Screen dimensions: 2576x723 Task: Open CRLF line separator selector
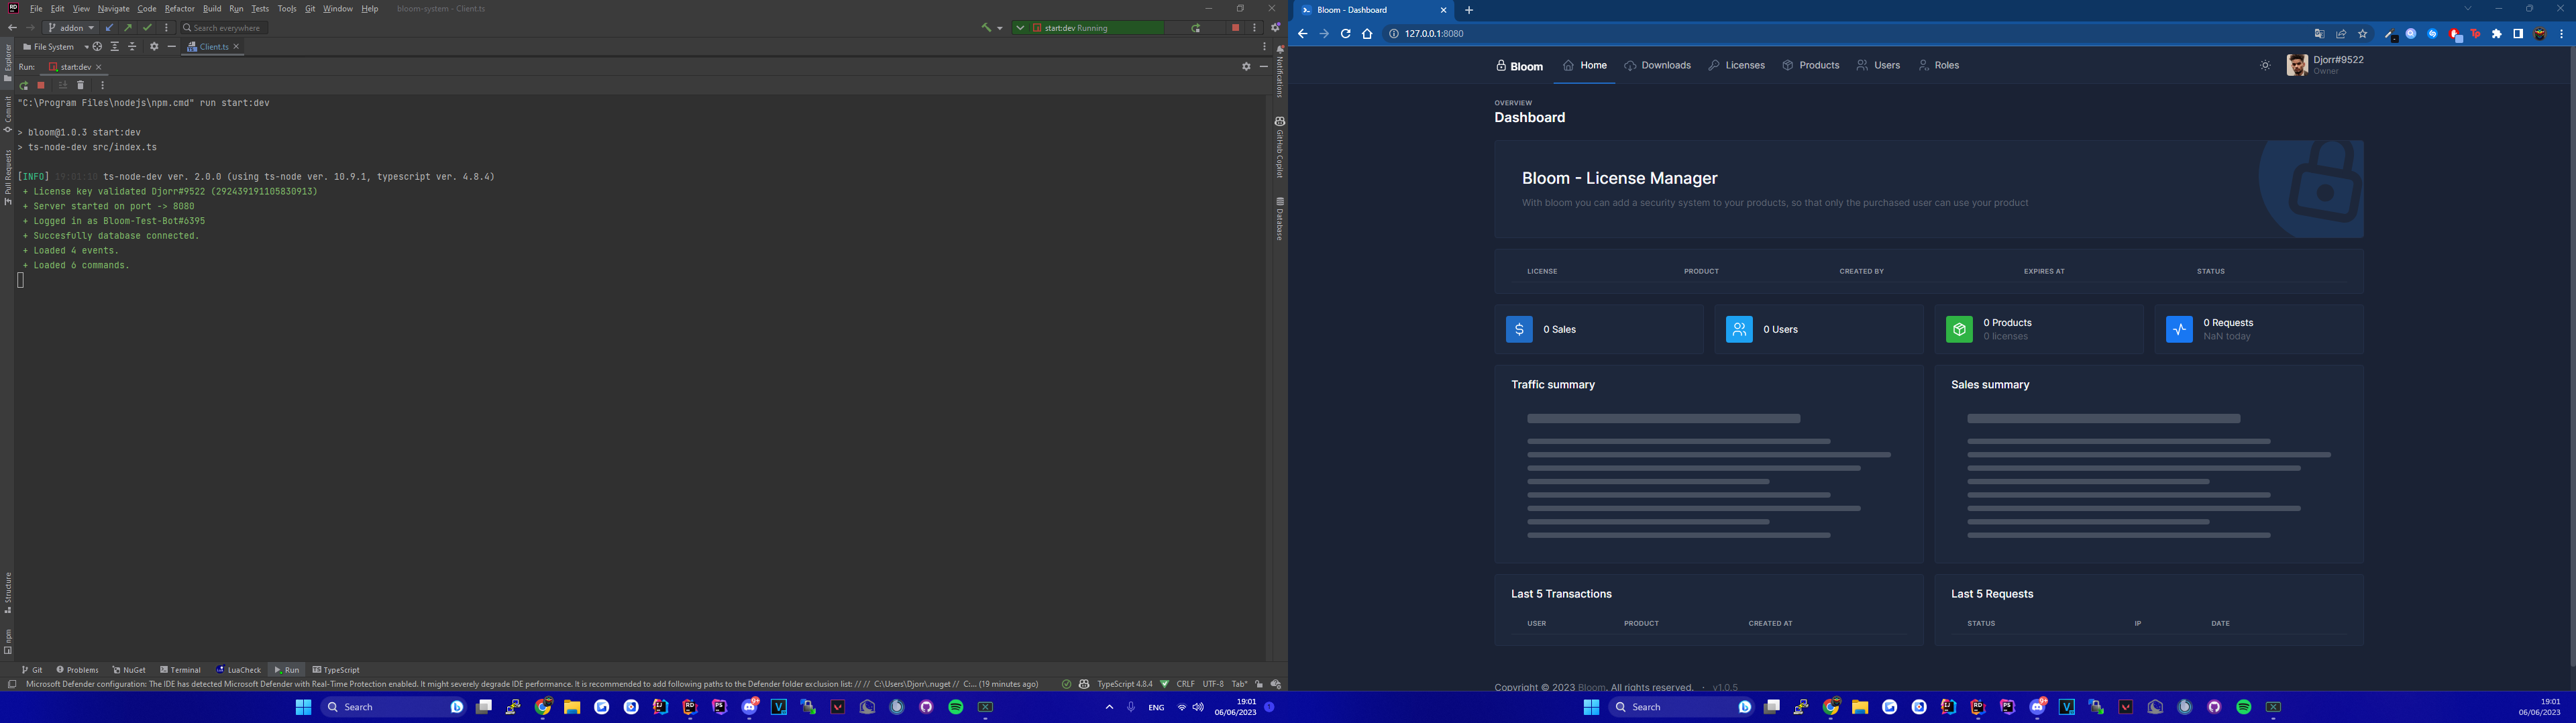click(1185, 684)
